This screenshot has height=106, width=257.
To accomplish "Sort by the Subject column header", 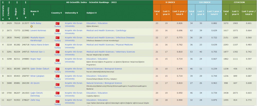I will 91,13.
